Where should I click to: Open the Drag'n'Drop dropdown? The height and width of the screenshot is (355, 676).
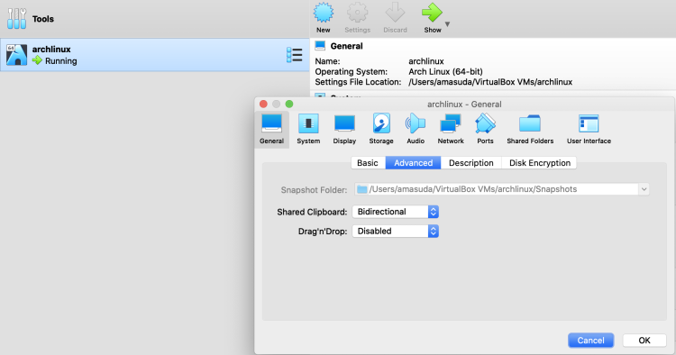click(x=396, y=231)
